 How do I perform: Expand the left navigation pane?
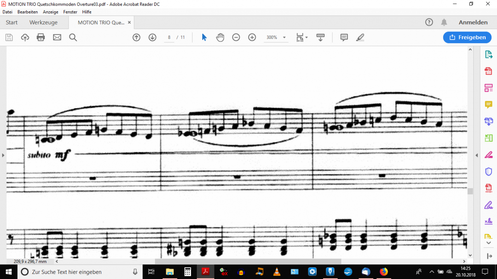(x=3, y=155)
